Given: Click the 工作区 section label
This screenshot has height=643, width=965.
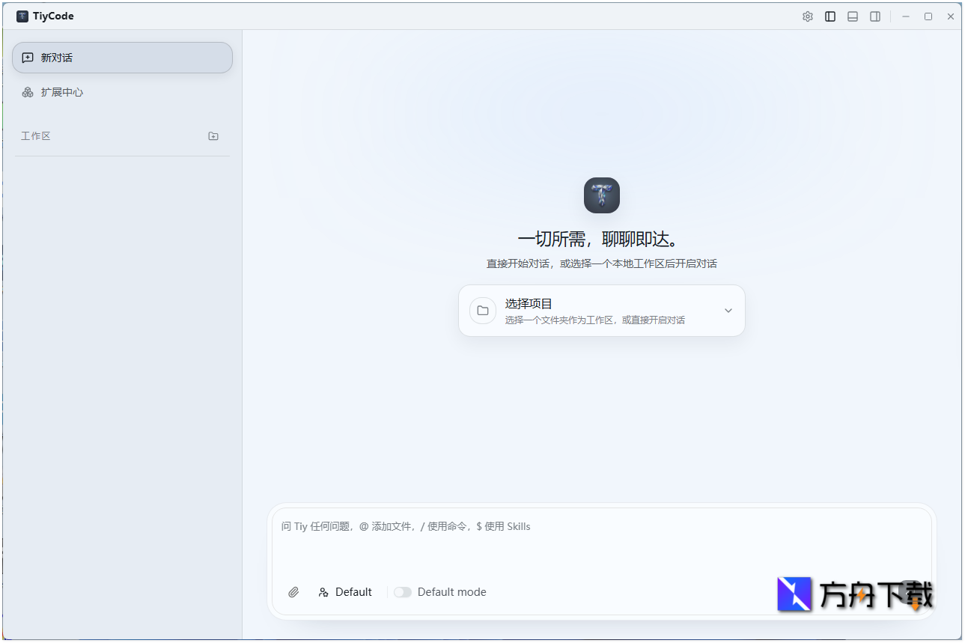Looking at the screenshot, I should click(x=35, y=136).
